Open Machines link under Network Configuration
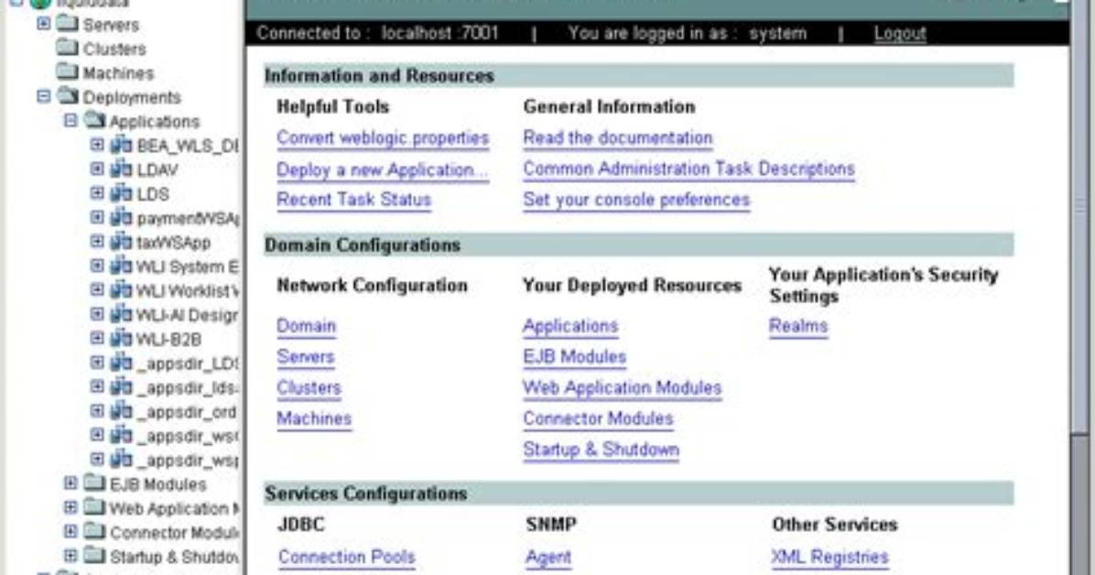Screen dimensions: 1095x575 [314, 418]
